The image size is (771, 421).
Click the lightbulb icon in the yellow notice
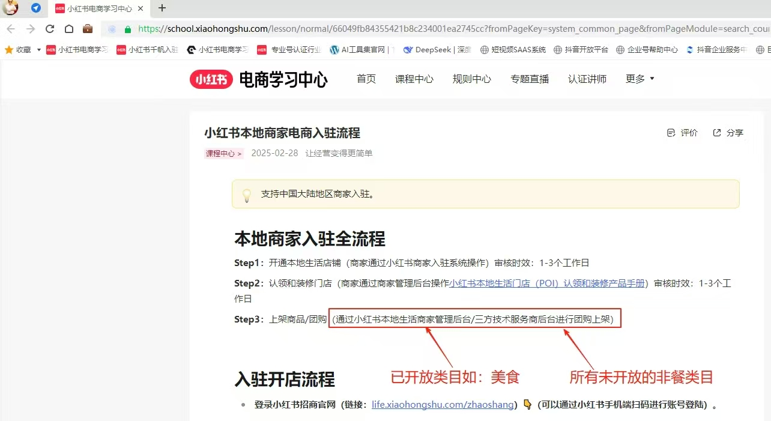tap(246, 195)
